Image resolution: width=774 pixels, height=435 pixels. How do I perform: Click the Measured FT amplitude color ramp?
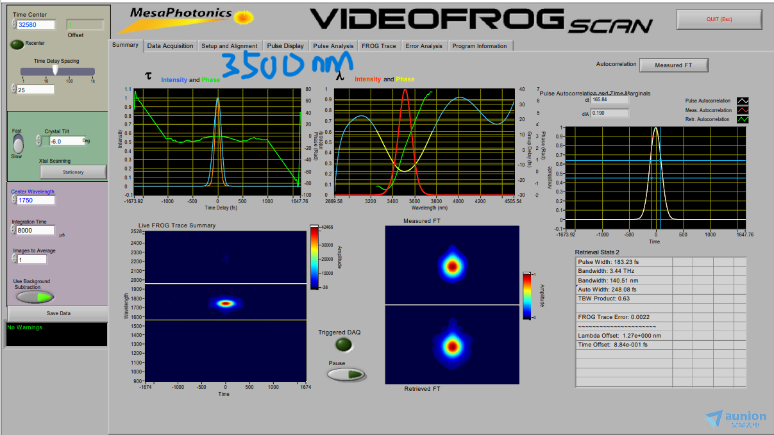[527, 296]
